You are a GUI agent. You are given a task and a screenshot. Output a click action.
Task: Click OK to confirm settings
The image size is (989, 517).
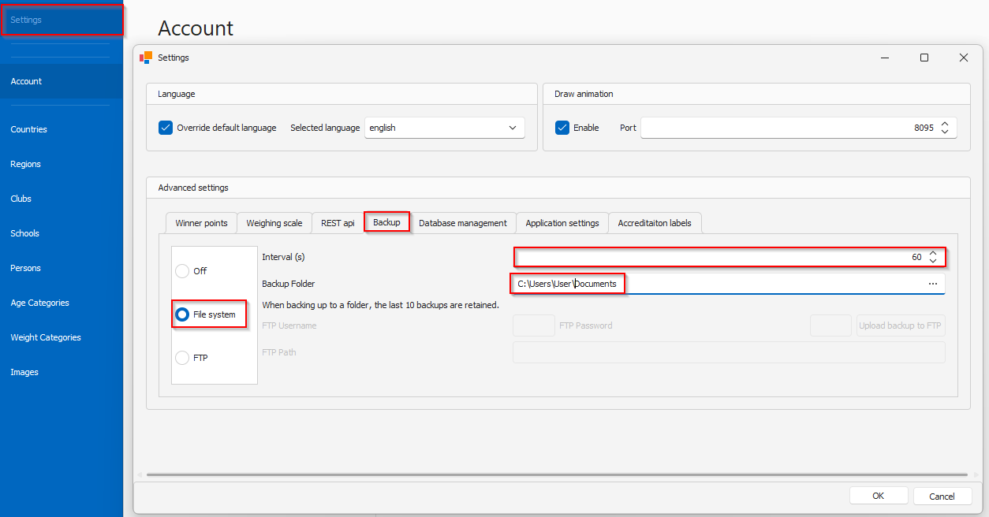878,496
